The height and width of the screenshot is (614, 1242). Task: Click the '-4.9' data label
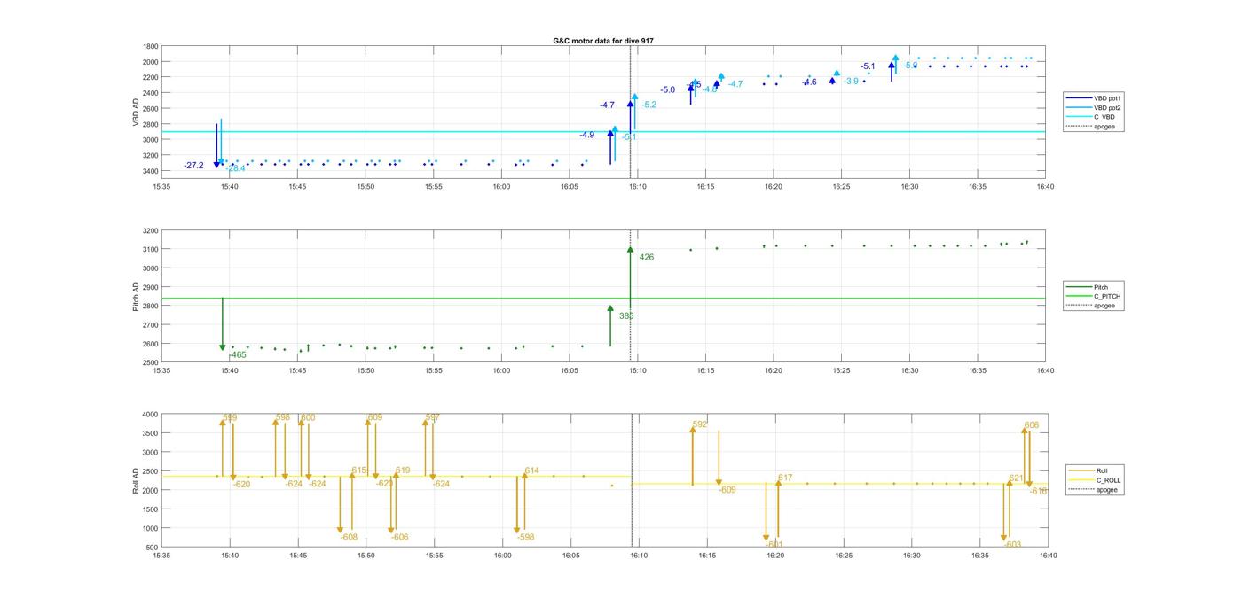(x=587, y=136)
